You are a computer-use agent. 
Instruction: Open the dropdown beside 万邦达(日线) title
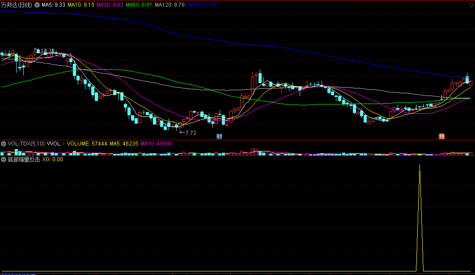(x=37, y=5)
